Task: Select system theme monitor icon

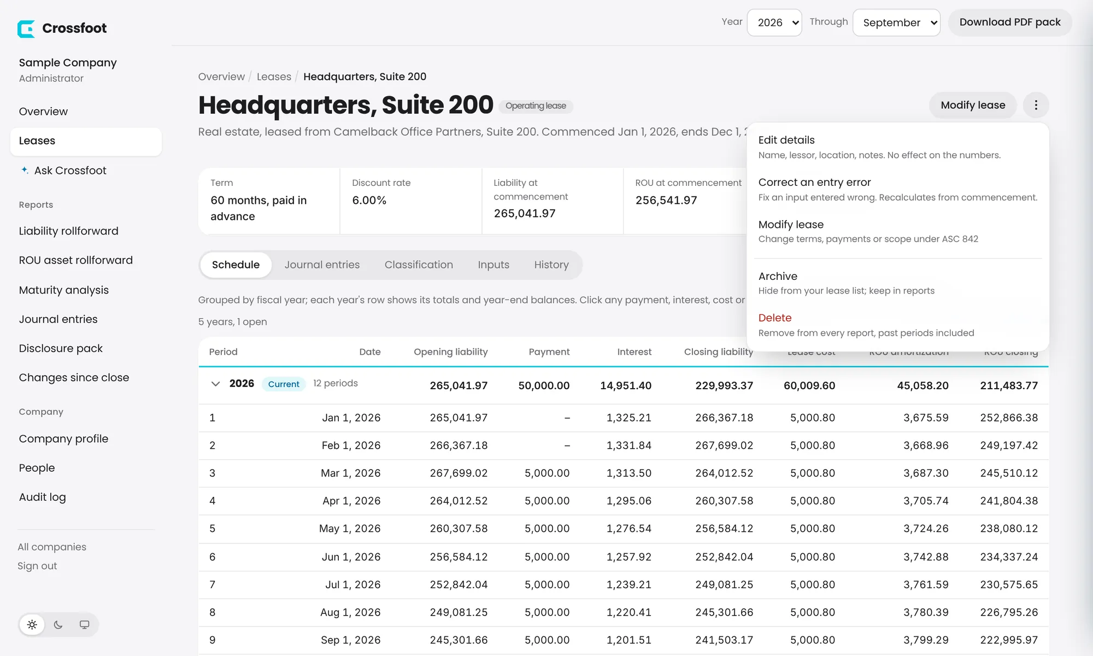Action: 84,624
